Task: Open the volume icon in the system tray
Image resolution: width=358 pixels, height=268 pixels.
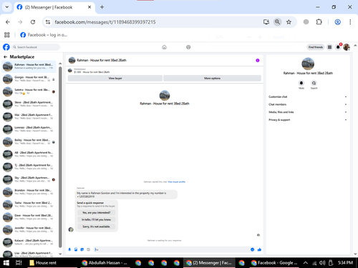Action: click(x=322, y=263)
